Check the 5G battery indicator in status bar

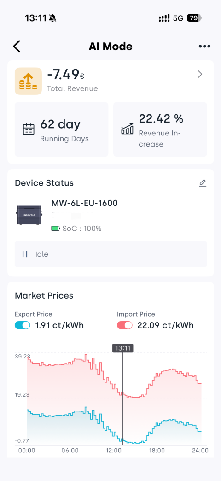194,18
